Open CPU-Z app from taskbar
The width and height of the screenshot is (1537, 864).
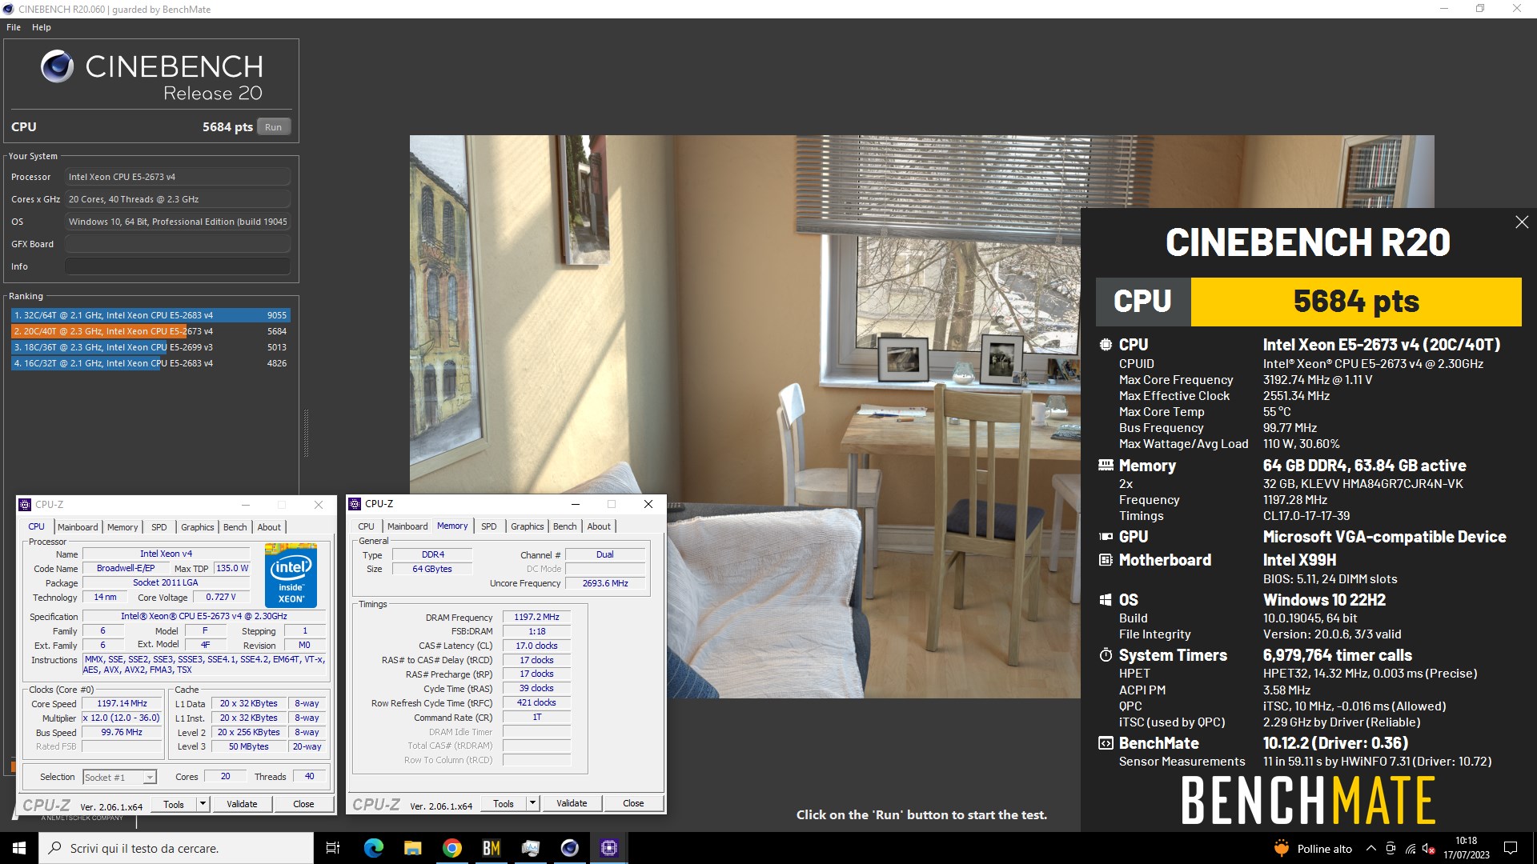(609, 848)
